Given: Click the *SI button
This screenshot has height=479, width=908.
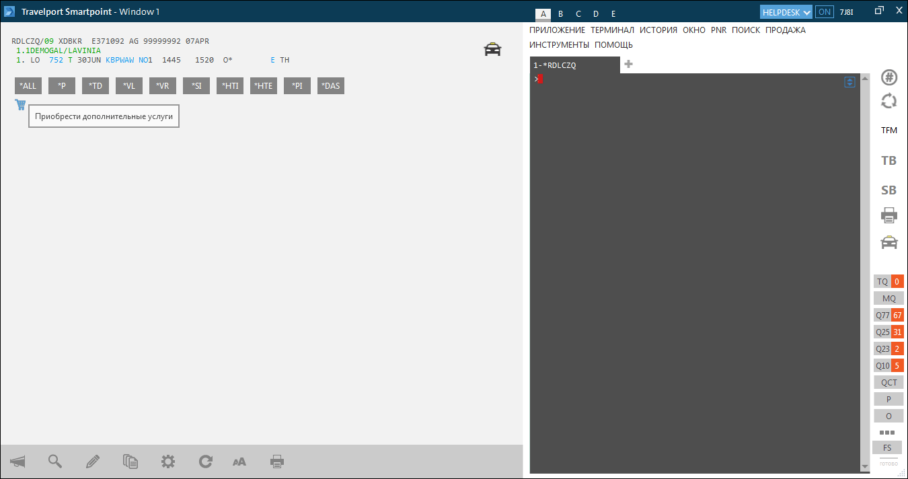Looking at the screenshot, I should click(196, 86).
